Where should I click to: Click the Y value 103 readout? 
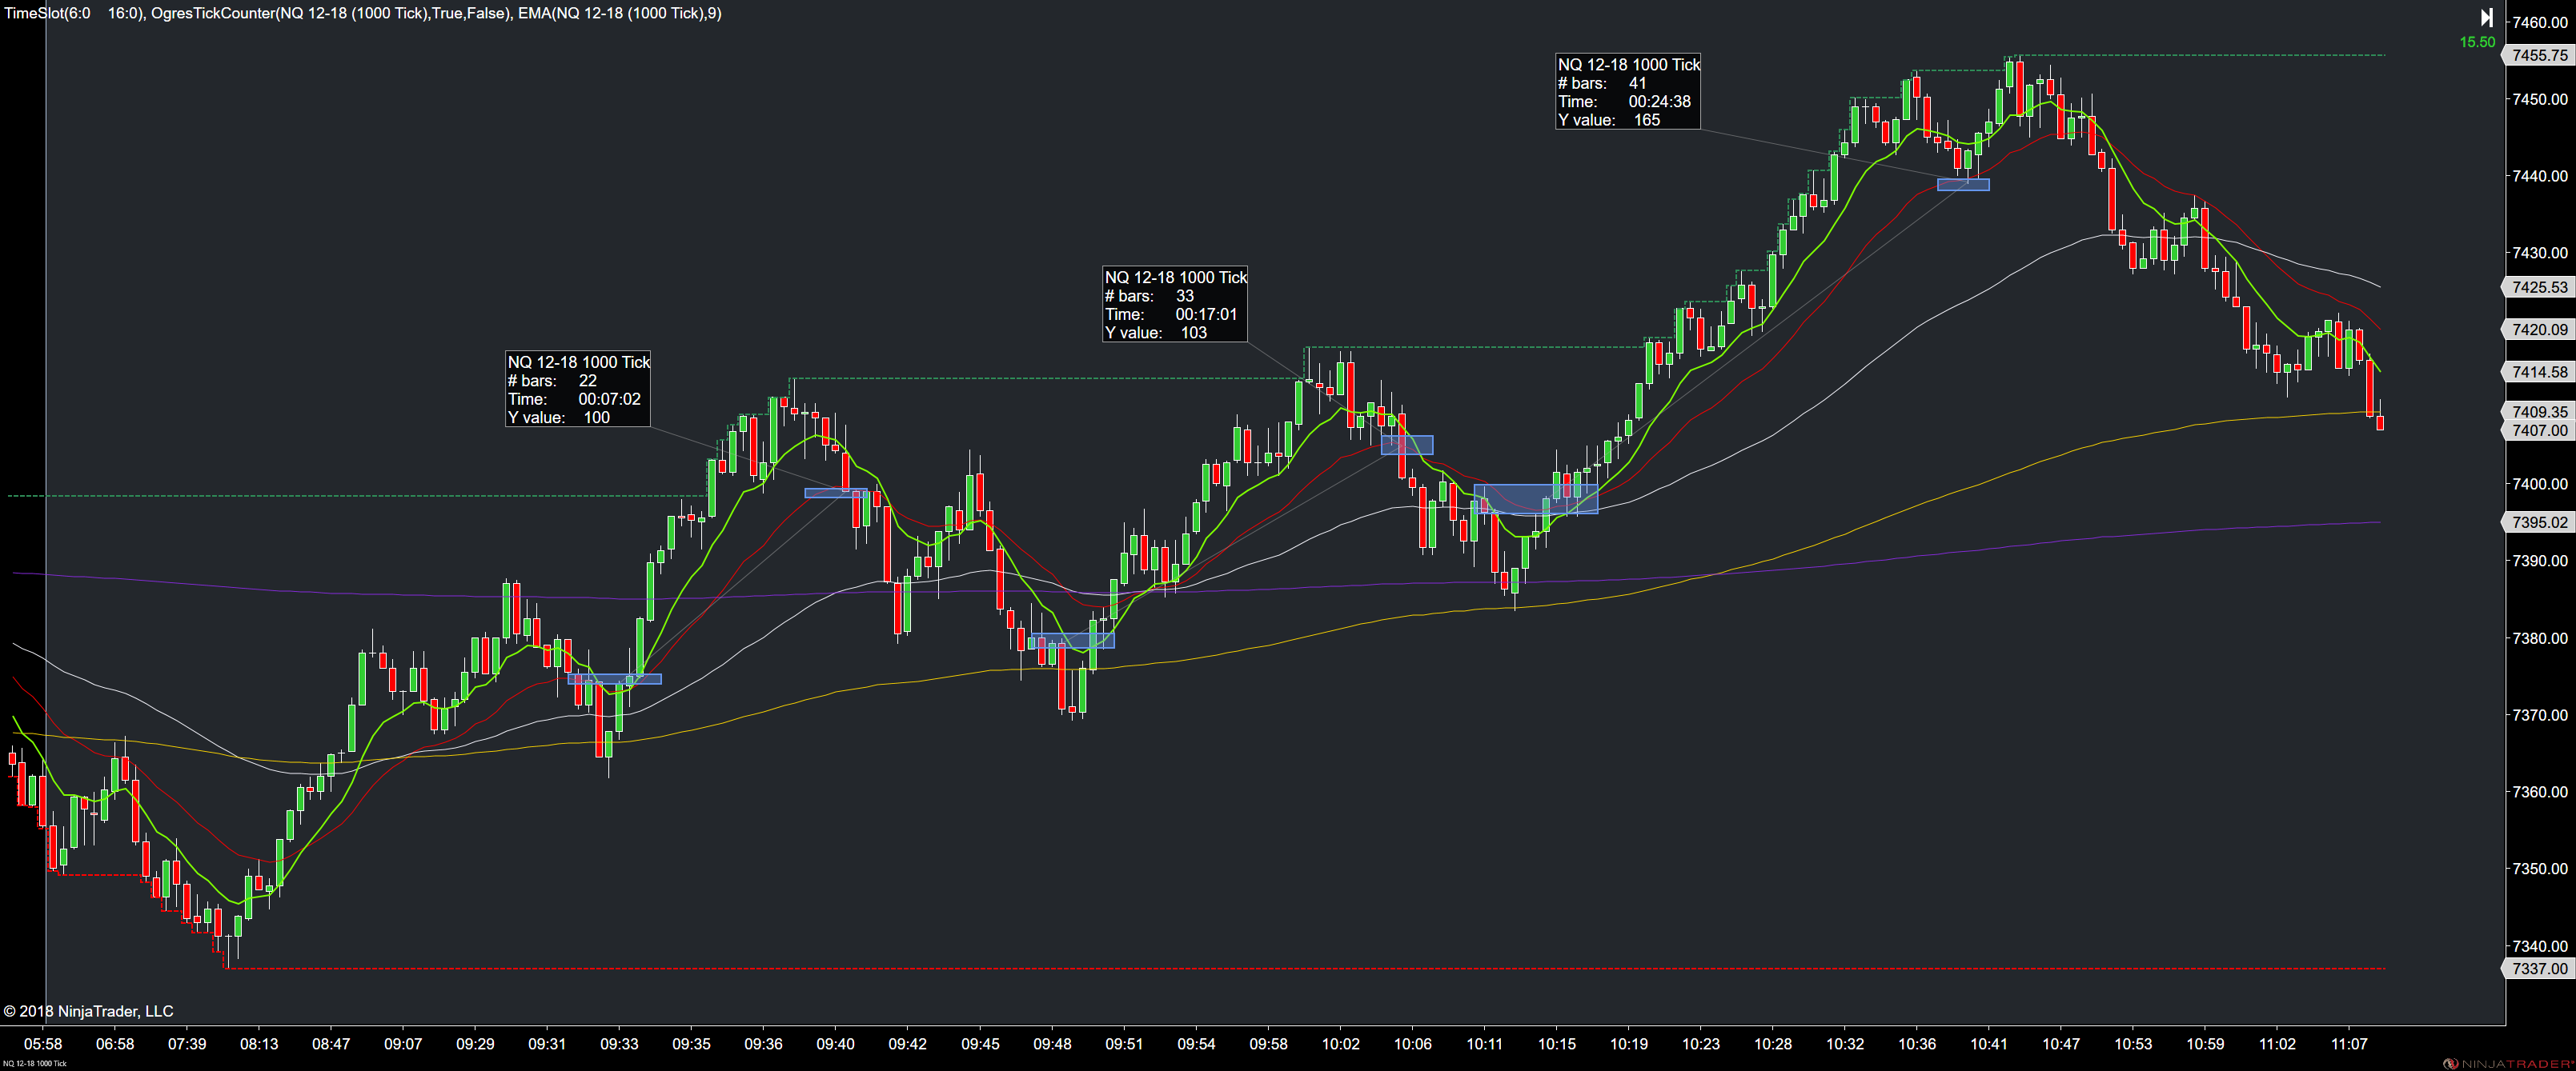point(1155,333)
